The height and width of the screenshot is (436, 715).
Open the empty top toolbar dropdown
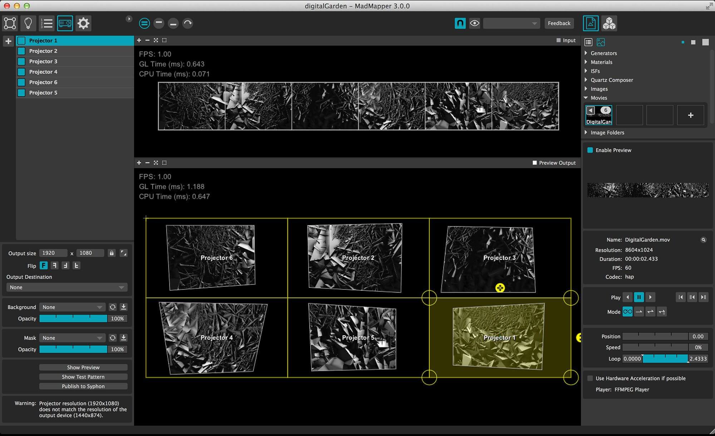tap(511, 23)
